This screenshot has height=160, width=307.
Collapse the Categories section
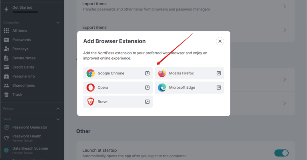58,23
